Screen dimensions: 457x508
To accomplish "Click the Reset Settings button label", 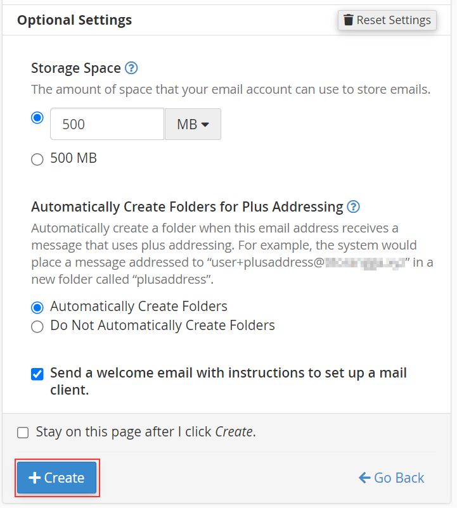I will [x=394, y=20].
